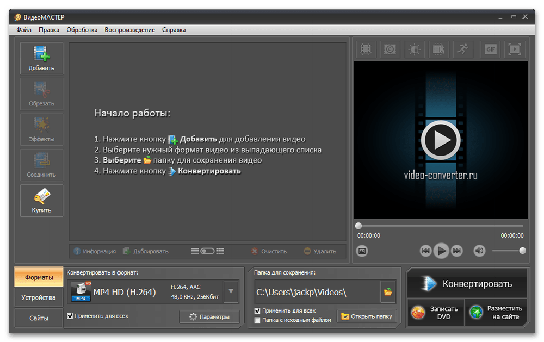Toggle Применить для всех under save folder
This screenshot has width=544, height=342.
tap(258, 311)
